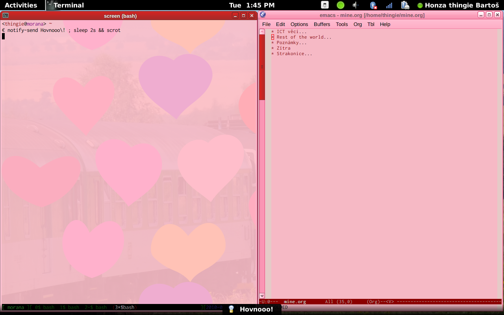Open the Bluetooth indicator
This screenshot has width=504, height=315.
click(373, 5)
